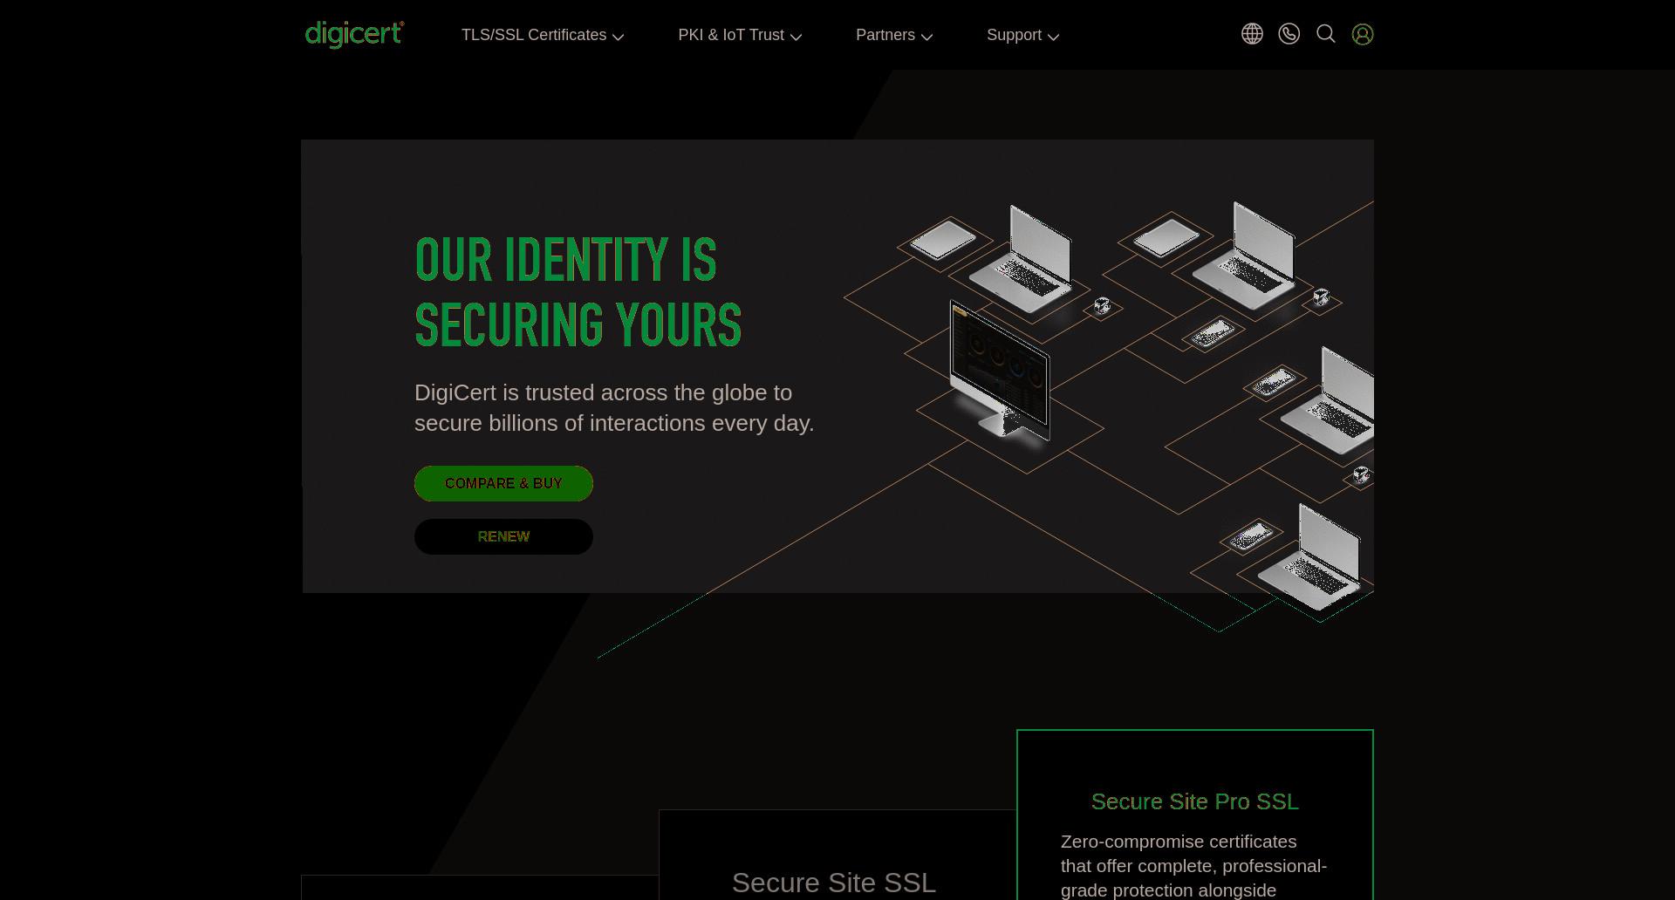Click the DigiCert logo
Viewport: 1675px width, 900px height.
click(x=354, y=35)
